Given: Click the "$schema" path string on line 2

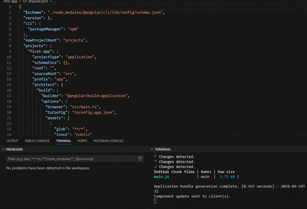Looking at the screenshot, I should pyautogui.click(x=104, y=12).
